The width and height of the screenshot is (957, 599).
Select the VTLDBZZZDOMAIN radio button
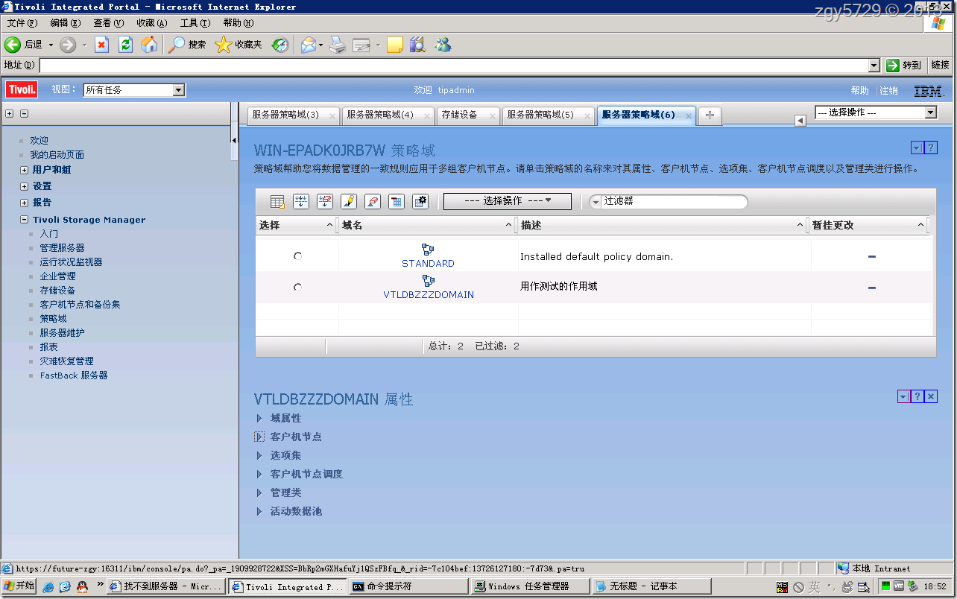[x=297, y=287]
